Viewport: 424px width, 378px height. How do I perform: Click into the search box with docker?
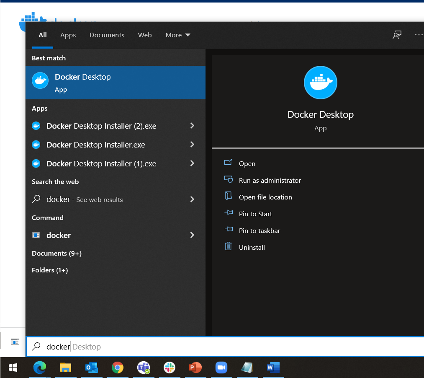(225, 347)
